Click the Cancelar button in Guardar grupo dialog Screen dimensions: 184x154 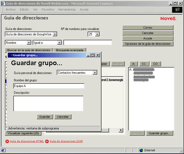tap(63, 117)
